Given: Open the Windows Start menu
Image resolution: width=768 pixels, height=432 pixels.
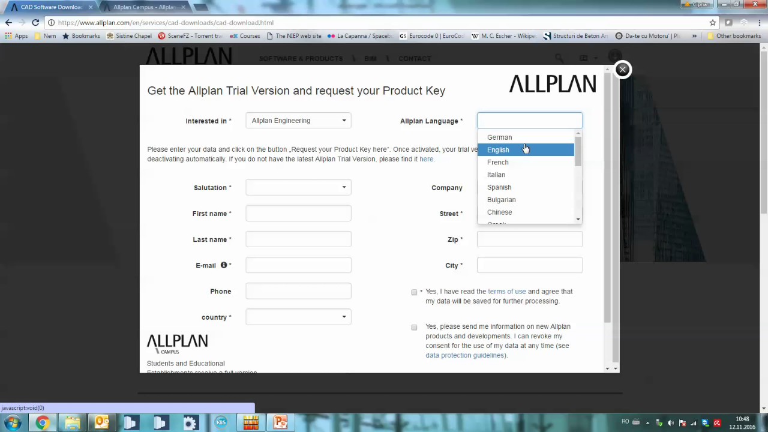Looking at the screenshot, I should point(13,423).
